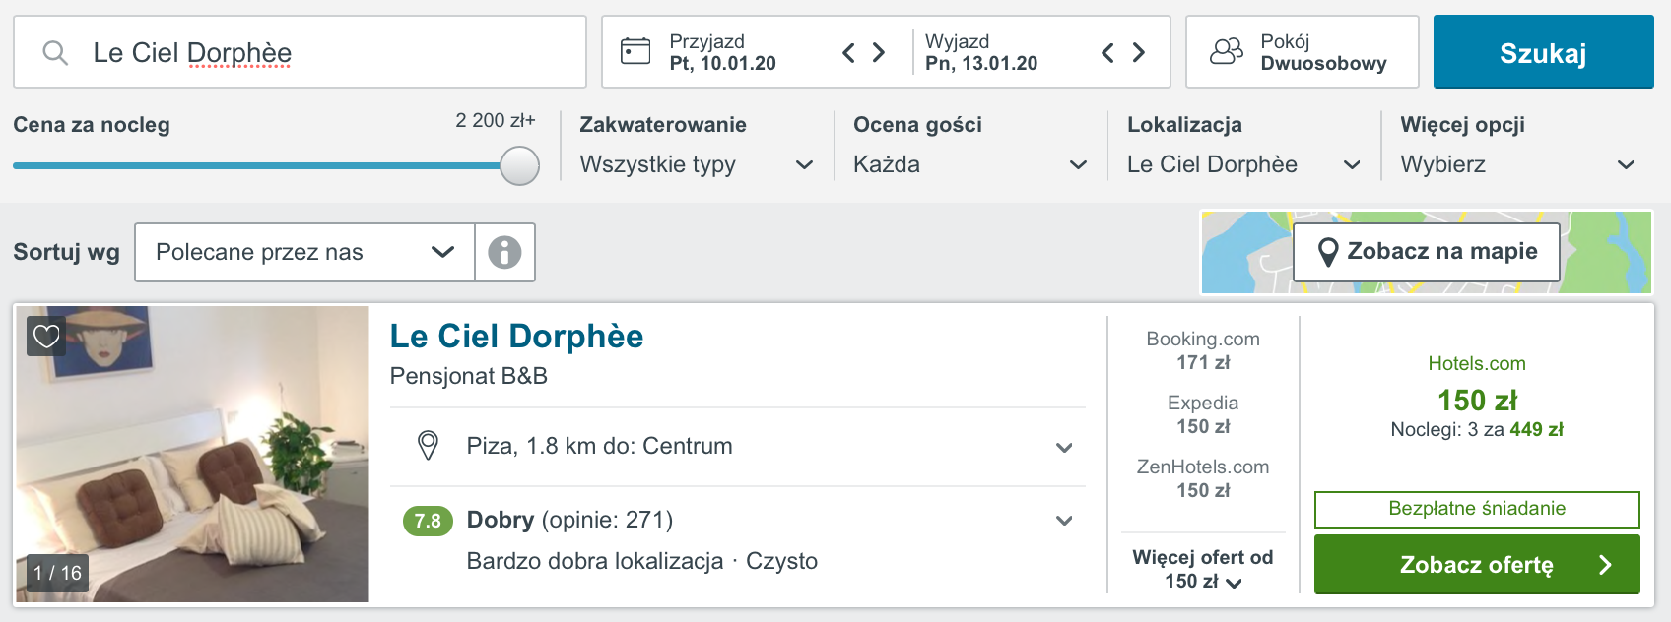Image resolution: width=1671 pixels, height=622 pixels.
Task: Click the arrow on Zobacz ofertę
Action: [x=1605, y=565]
